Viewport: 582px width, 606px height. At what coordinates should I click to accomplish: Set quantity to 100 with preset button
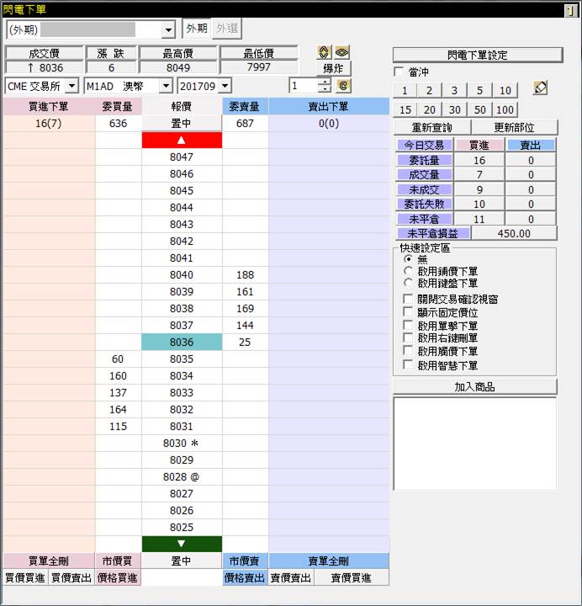point(505,109)
